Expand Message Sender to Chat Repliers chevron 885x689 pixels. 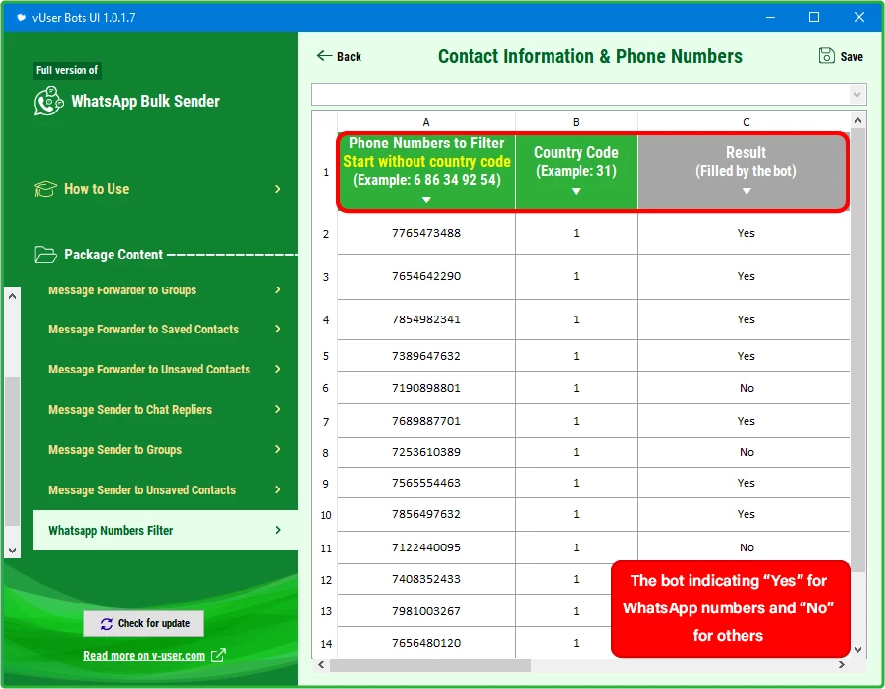(x=278, y=409)
